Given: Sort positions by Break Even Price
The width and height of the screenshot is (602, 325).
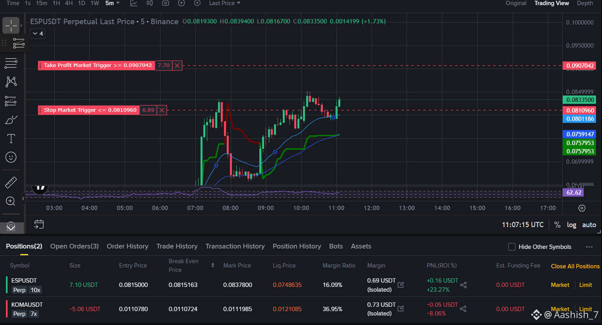Looking at the screenshot, I should click(x=213, y=265).
